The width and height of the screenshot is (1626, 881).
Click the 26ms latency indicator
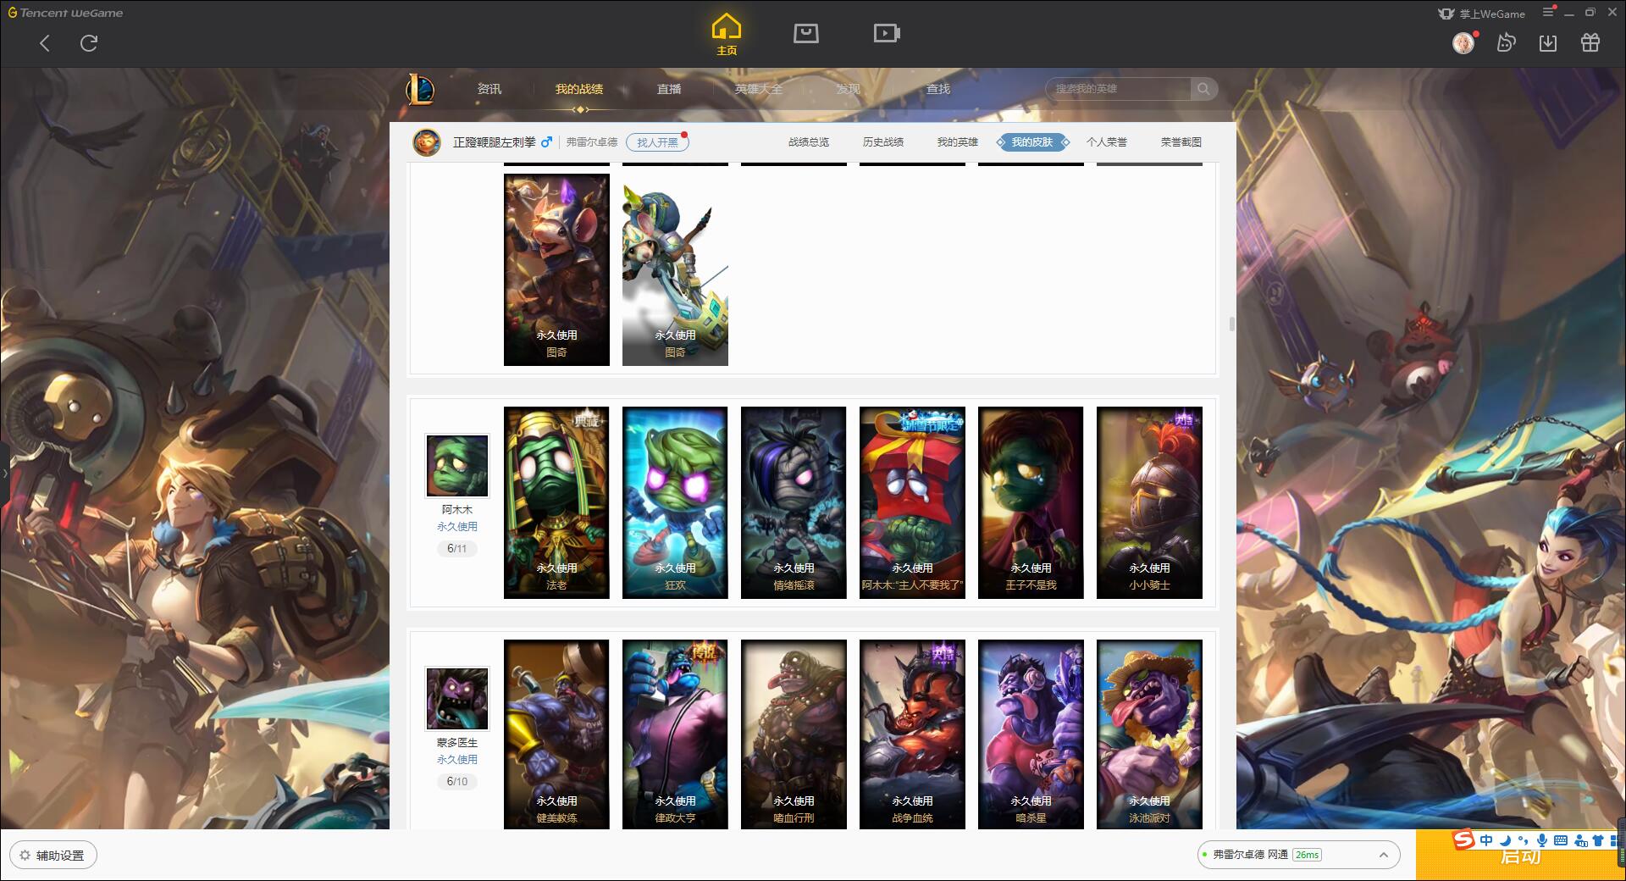[1308, 855]
